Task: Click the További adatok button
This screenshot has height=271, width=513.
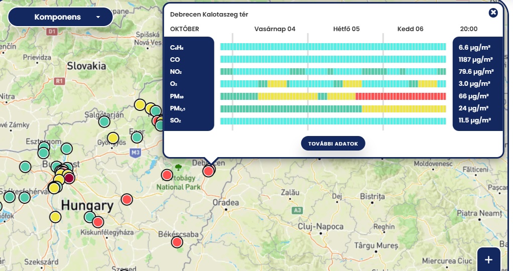Action: (333, 144)
